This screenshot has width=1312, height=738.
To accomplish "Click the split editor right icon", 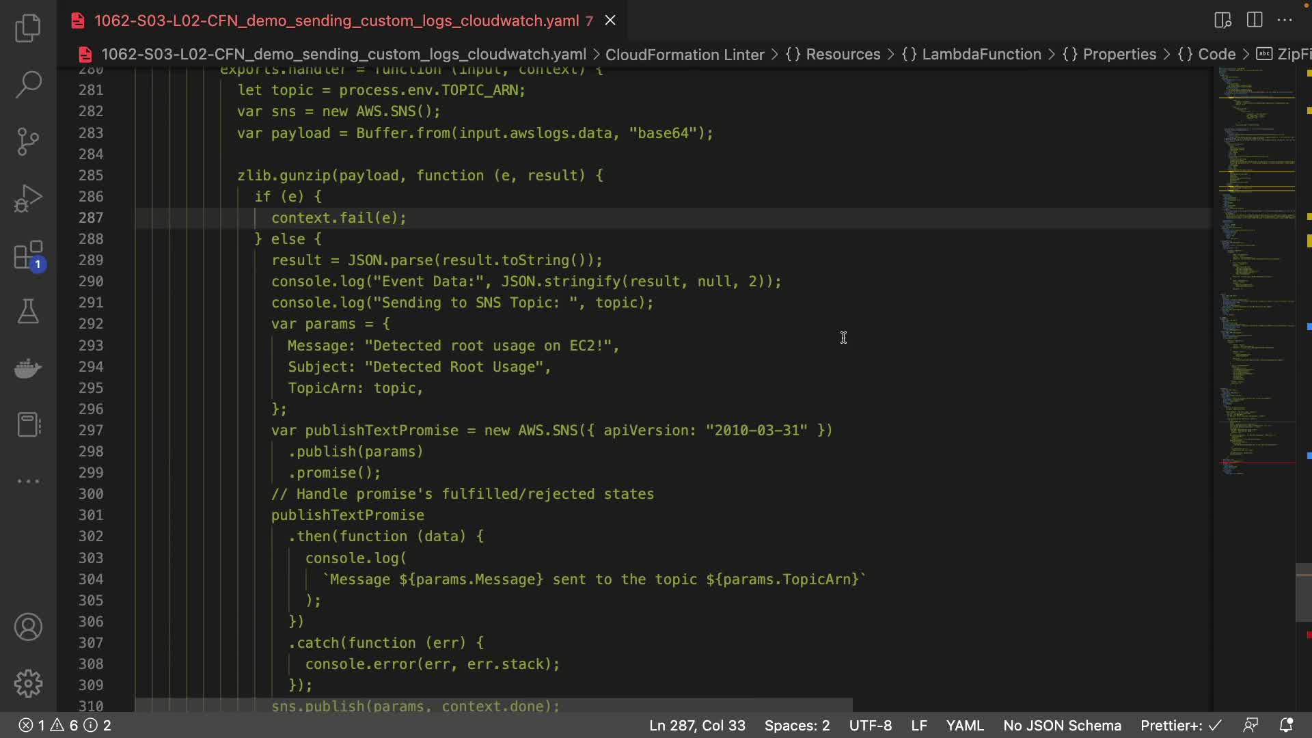I will click(1255, 20).
